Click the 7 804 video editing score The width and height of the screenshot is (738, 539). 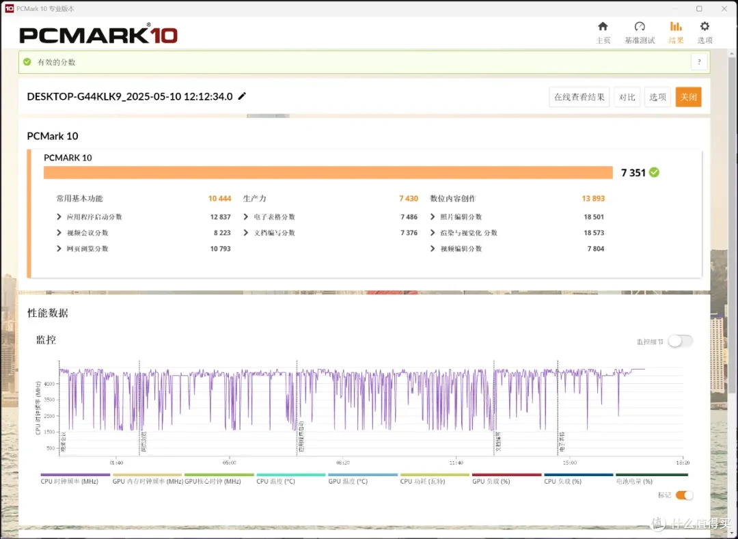coord(595,249)
